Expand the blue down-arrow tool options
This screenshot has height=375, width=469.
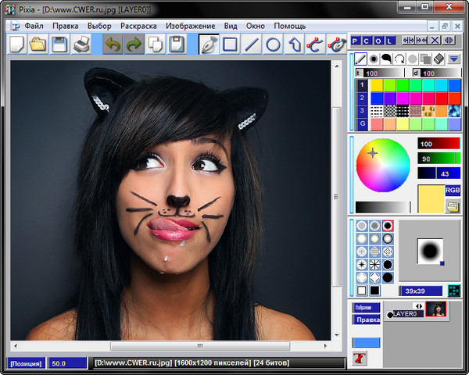(x=453, y=59)
